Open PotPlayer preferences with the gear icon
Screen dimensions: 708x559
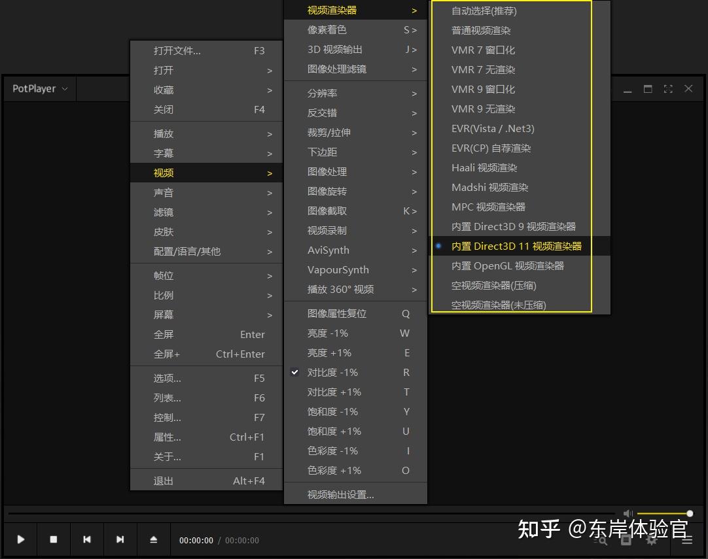(651, 540)
